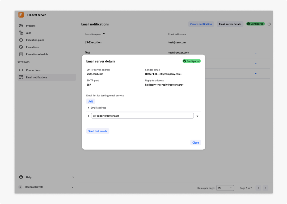Click the SMTP port value 587

[89, 85]
